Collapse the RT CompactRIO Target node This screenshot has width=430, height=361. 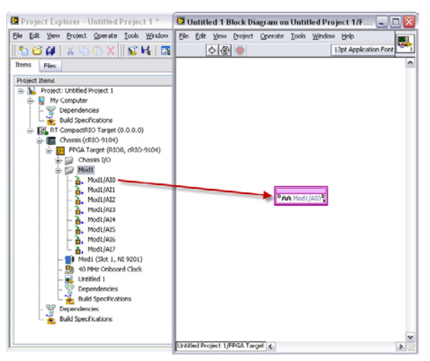[30, 131]
